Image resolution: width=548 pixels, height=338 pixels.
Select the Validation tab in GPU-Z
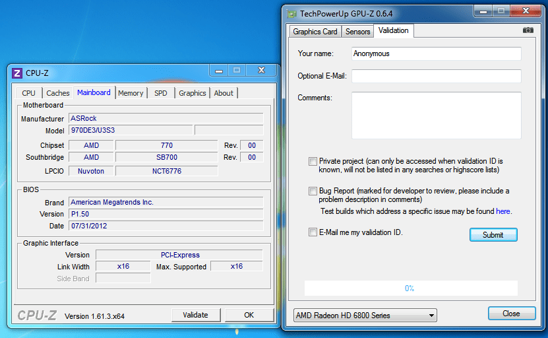394,30
